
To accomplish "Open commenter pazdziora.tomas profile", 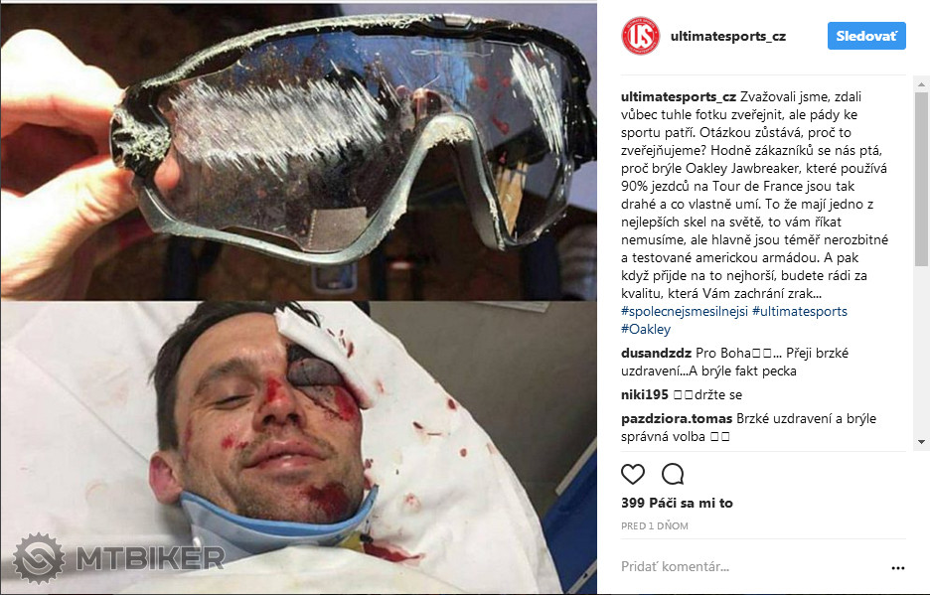I will click(x=677, y=419).
